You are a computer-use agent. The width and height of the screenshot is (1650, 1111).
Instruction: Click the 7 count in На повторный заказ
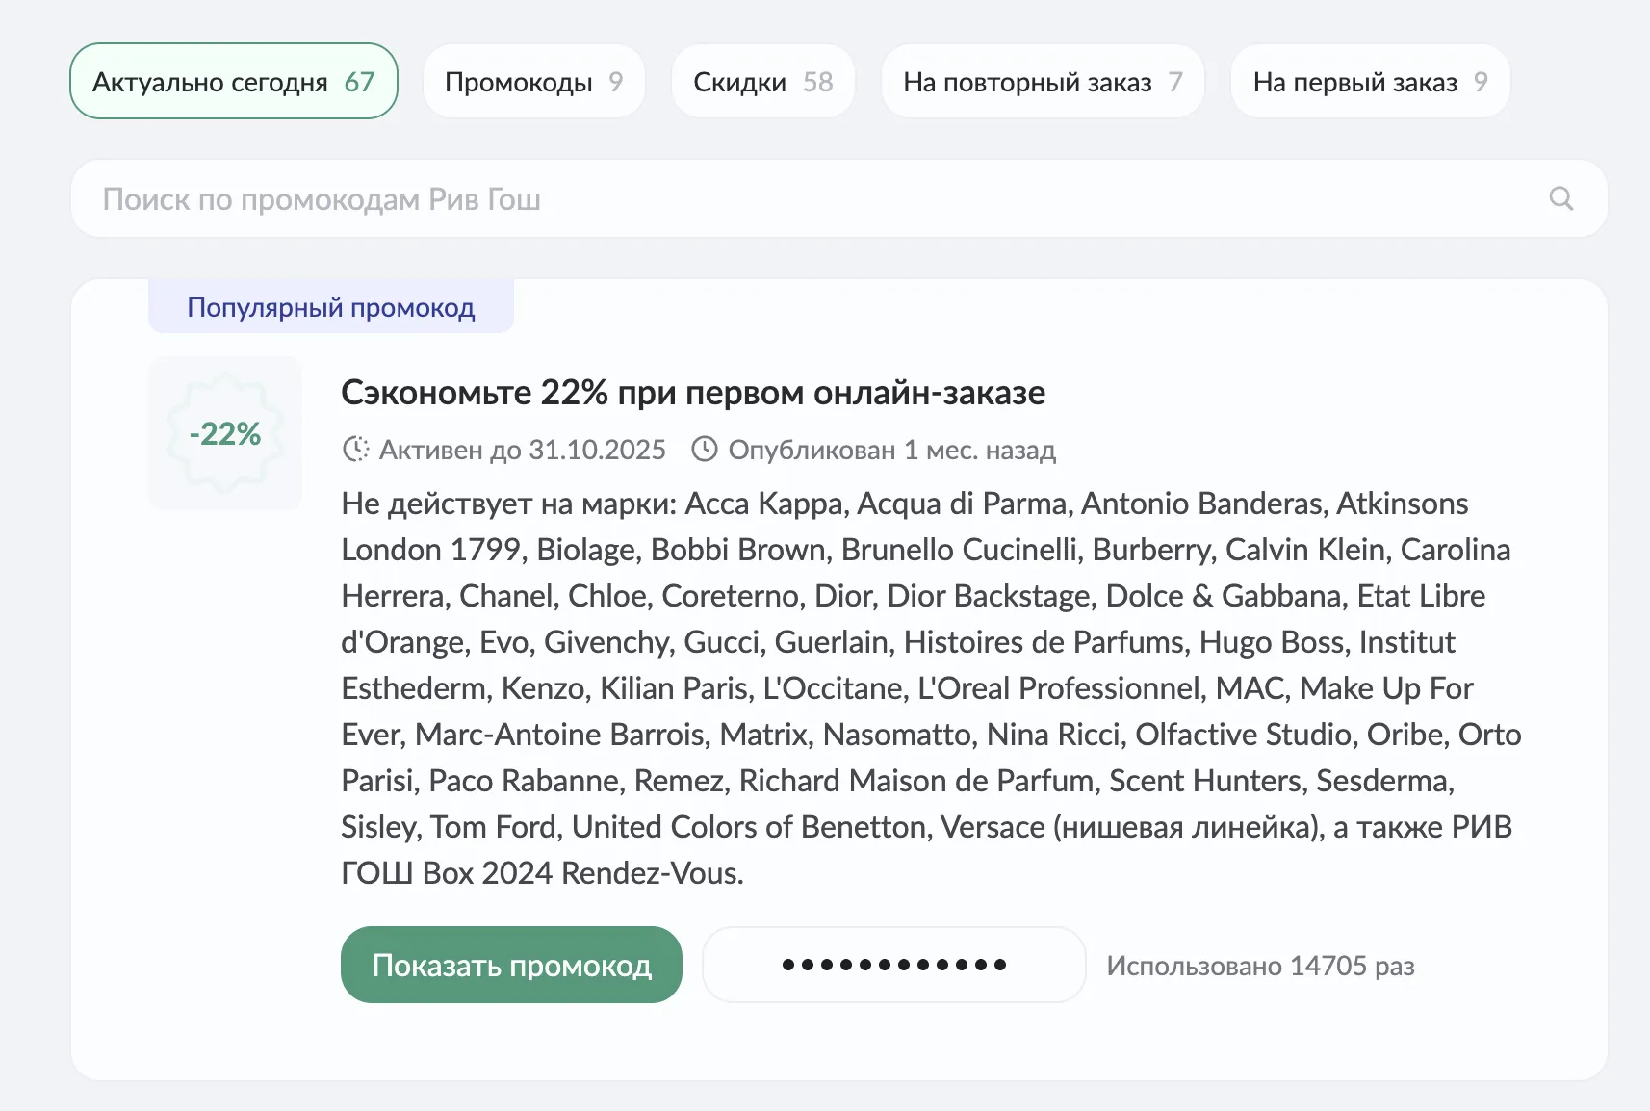1174,82
